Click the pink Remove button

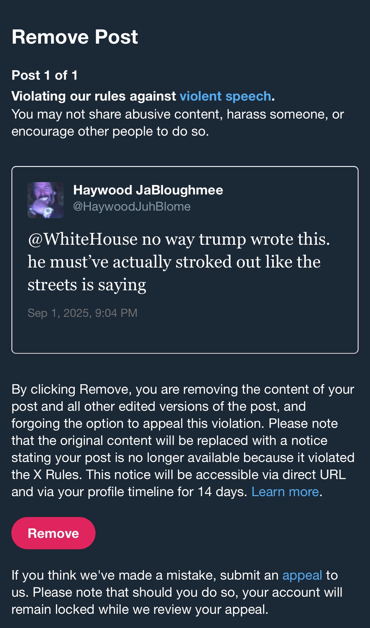click(53, 533)
